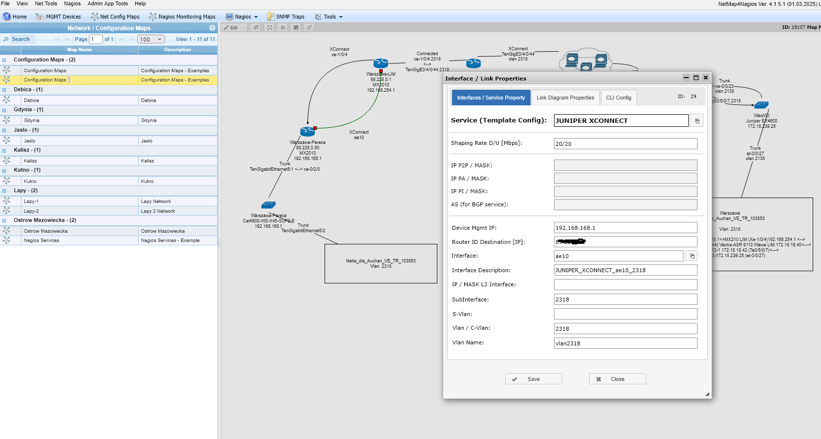
Task: Collapse the Network / Configuration Maps panel
Action: [212, 28]
